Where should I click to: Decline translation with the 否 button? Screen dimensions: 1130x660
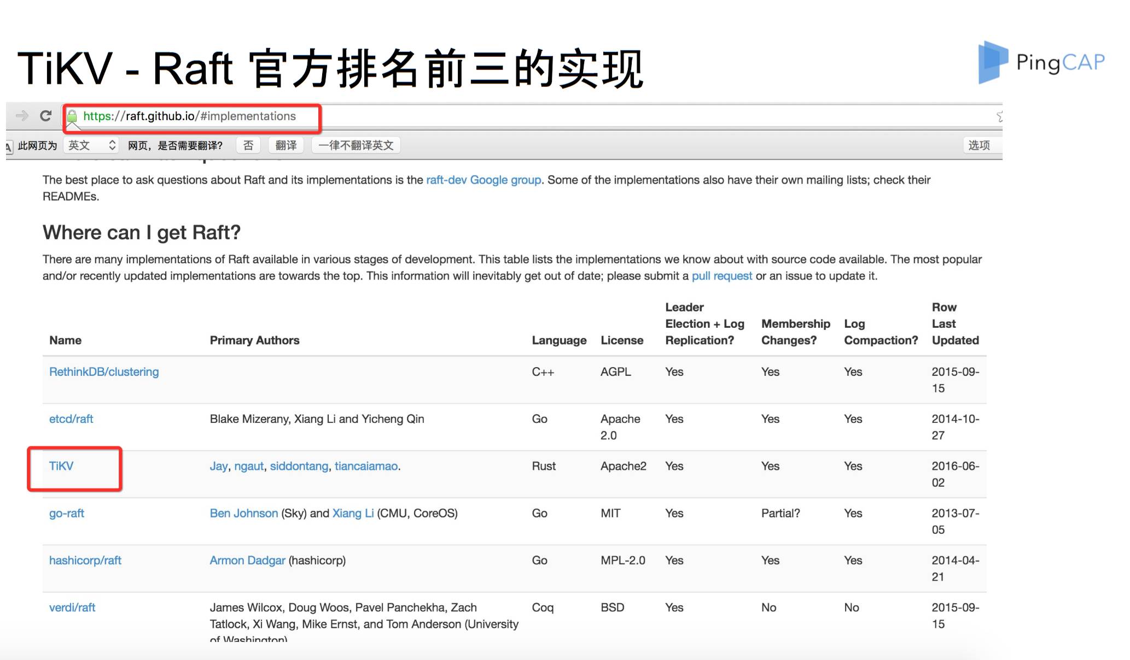[x=248, y=145]
